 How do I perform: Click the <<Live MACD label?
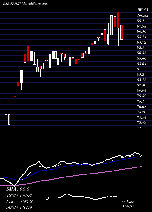pyautogui.click(x=128, y=204)
